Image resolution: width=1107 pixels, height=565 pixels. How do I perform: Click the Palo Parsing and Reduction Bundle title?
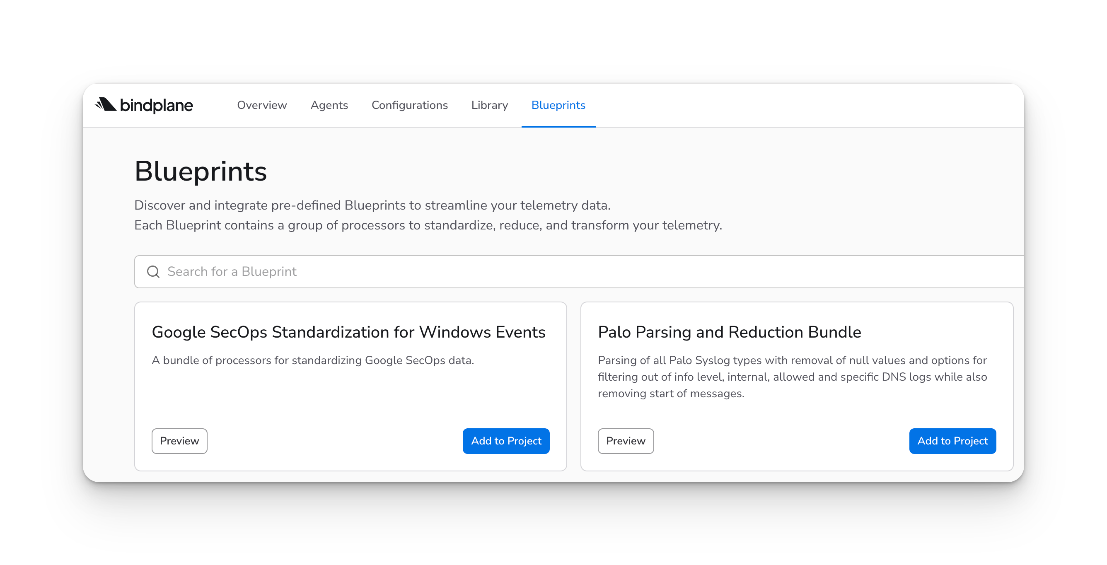(x=729, y=332)
